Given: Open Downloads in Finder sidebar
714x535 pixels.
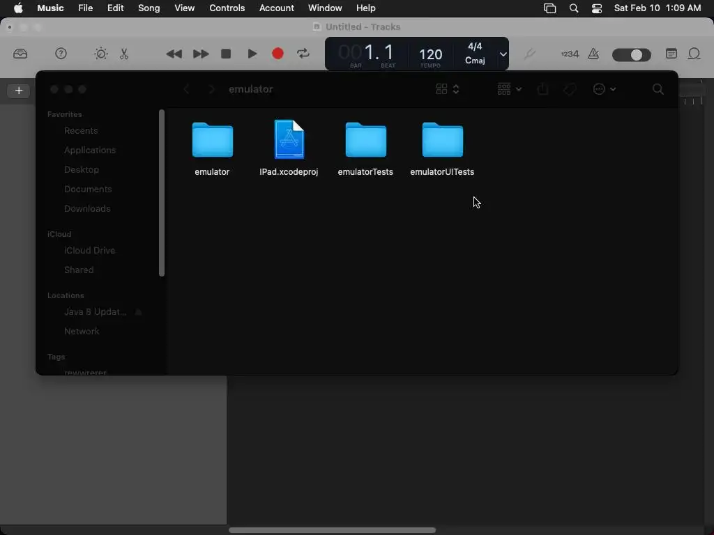Looking at the screenshot, I should click(87, 209).
